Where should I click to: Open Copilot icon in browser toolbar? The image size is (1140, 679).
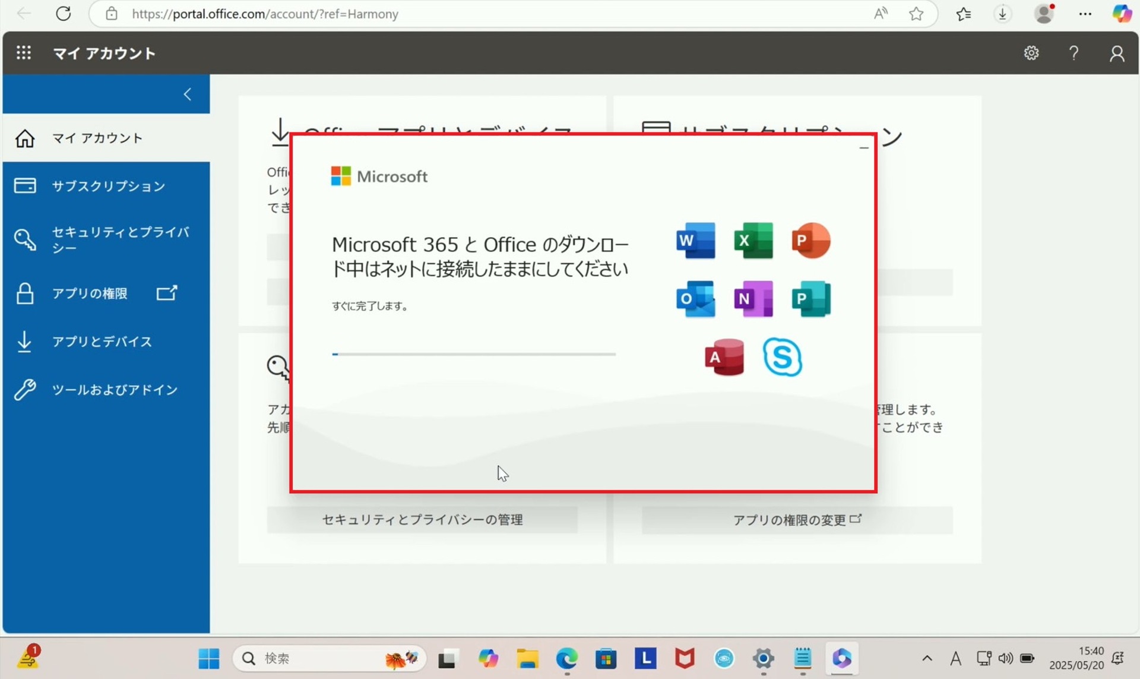[1122, 14]
